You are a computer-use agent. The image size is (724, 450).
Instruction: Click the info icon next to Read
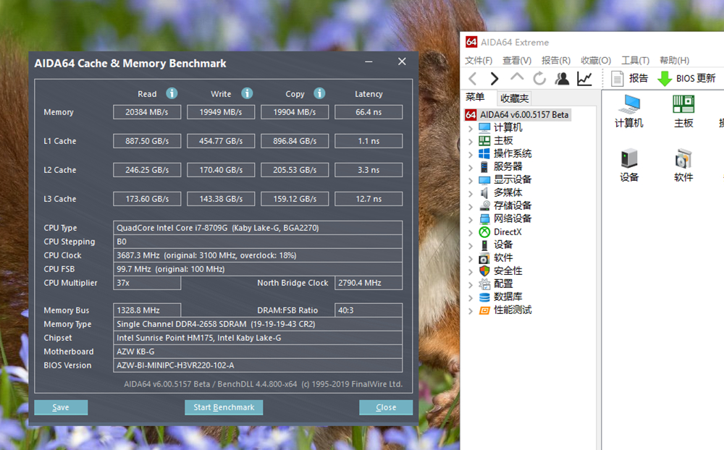(172, 93)
